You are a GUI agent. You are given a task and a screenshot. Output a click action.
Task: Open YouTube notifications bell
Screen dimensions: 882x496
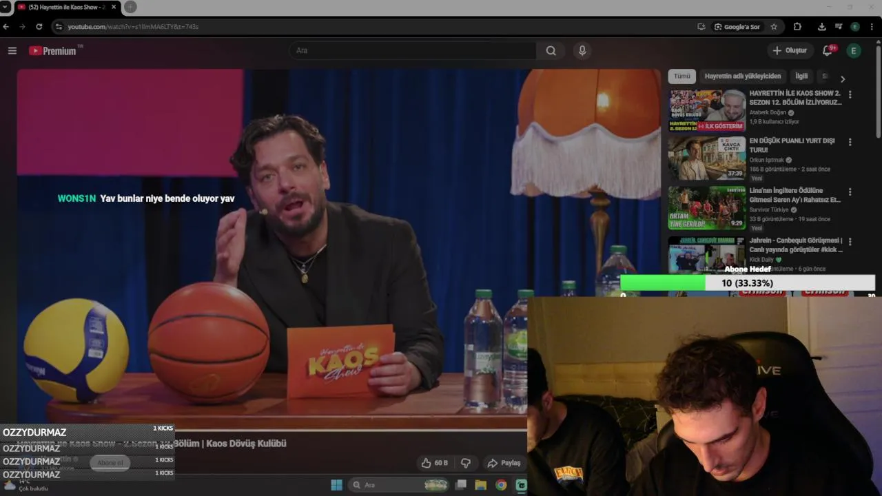pos(828,50)
